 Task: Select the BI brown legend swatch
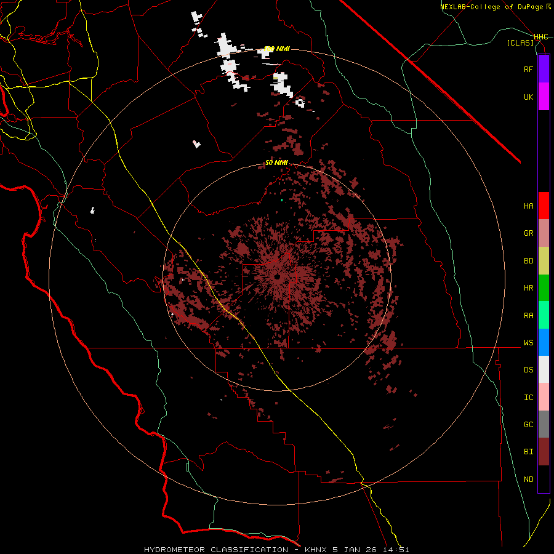[x=544, y=452]
